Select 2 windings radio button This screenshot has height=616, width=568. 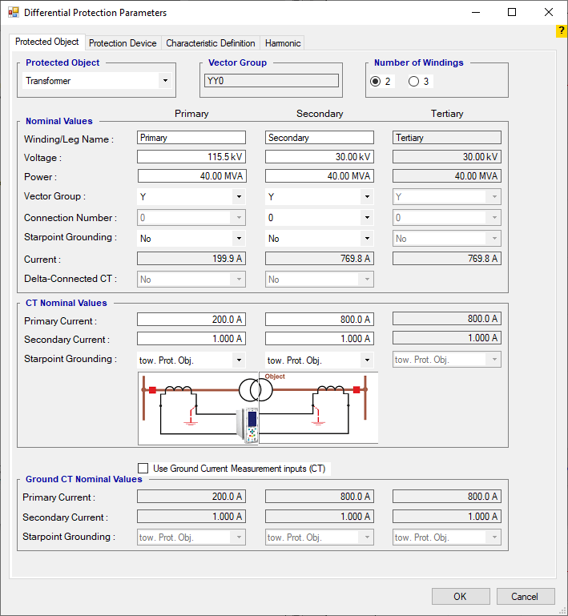tap(375, 81)
